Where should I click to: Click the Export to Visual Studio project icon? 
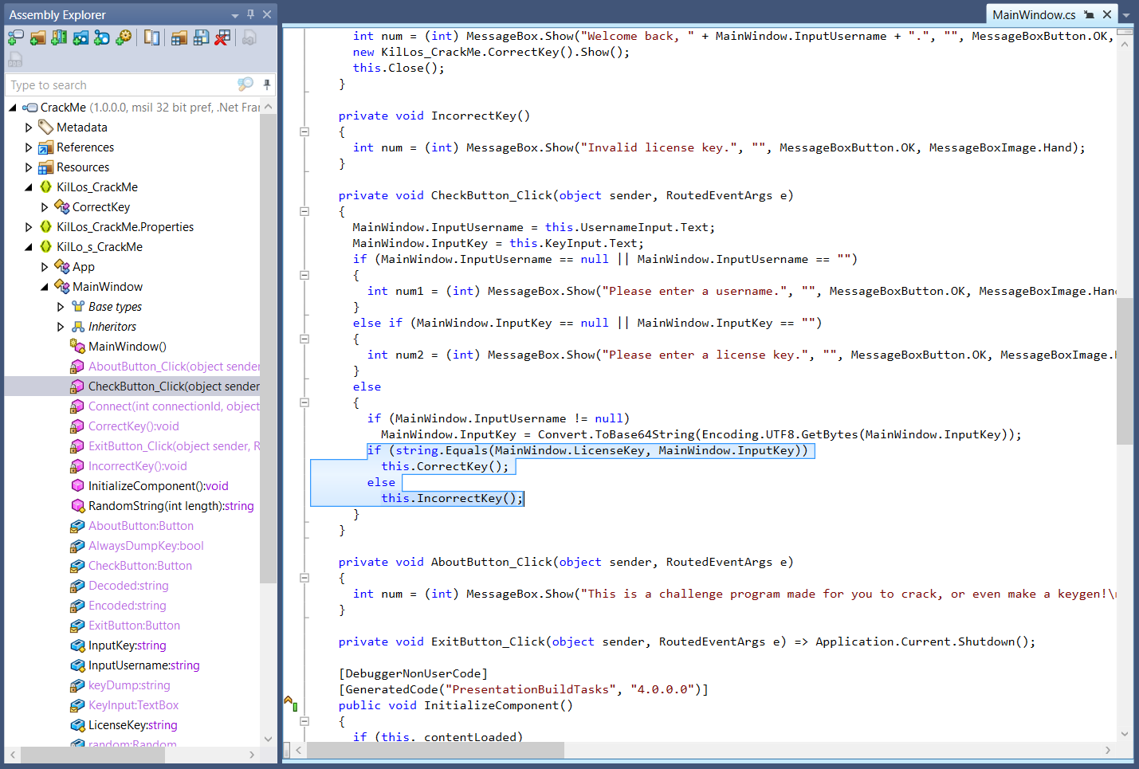click(x=249, y=37)
